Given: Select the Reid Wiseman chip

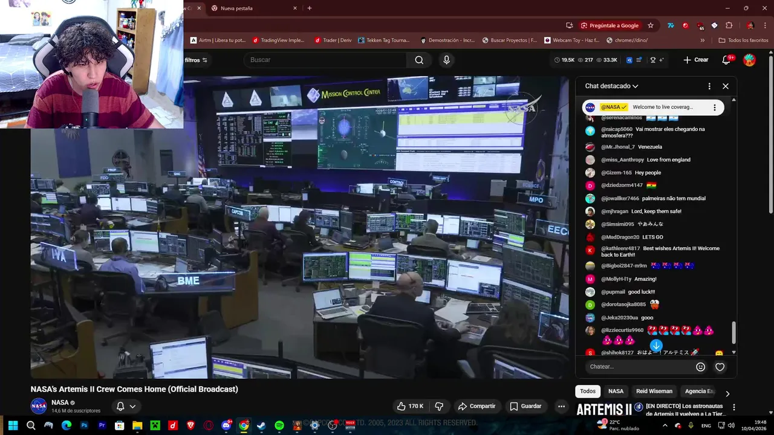Looking at the screenshot, I should (x=654, y=391).
